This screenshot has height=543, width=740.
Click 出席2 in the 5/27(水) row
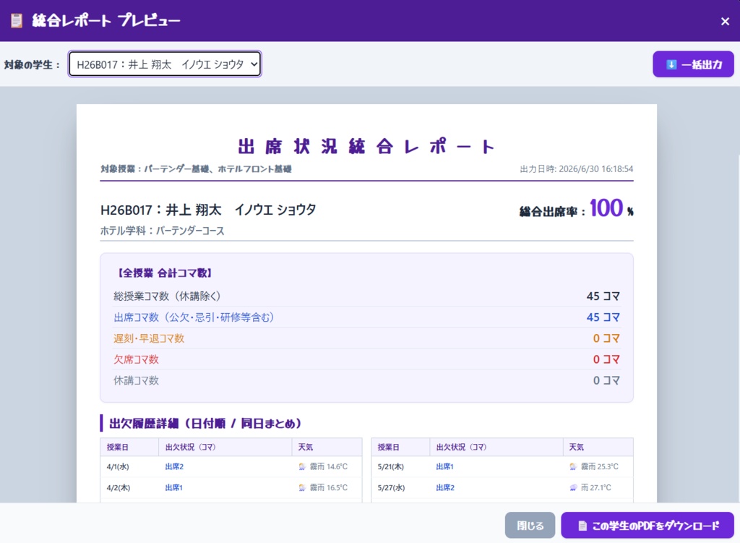click(445, 488)
